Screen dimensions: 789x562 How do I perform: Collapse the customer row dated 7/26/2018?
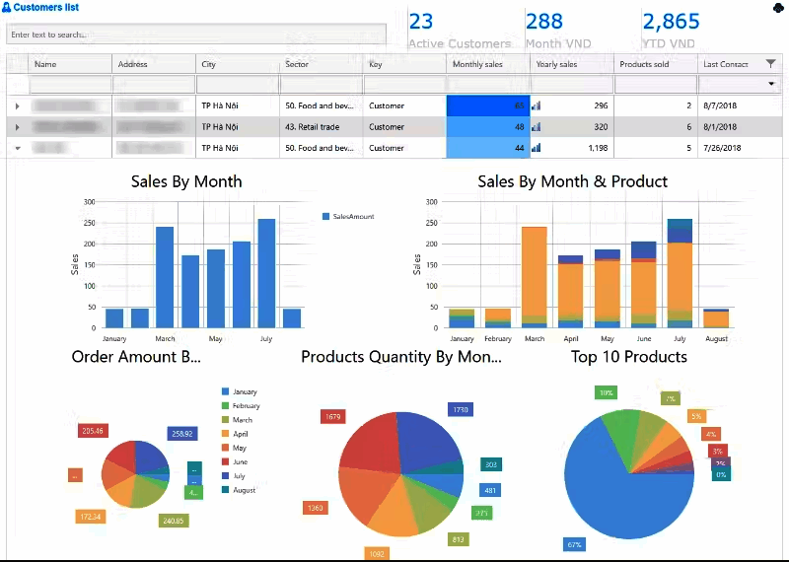(18, 149)
